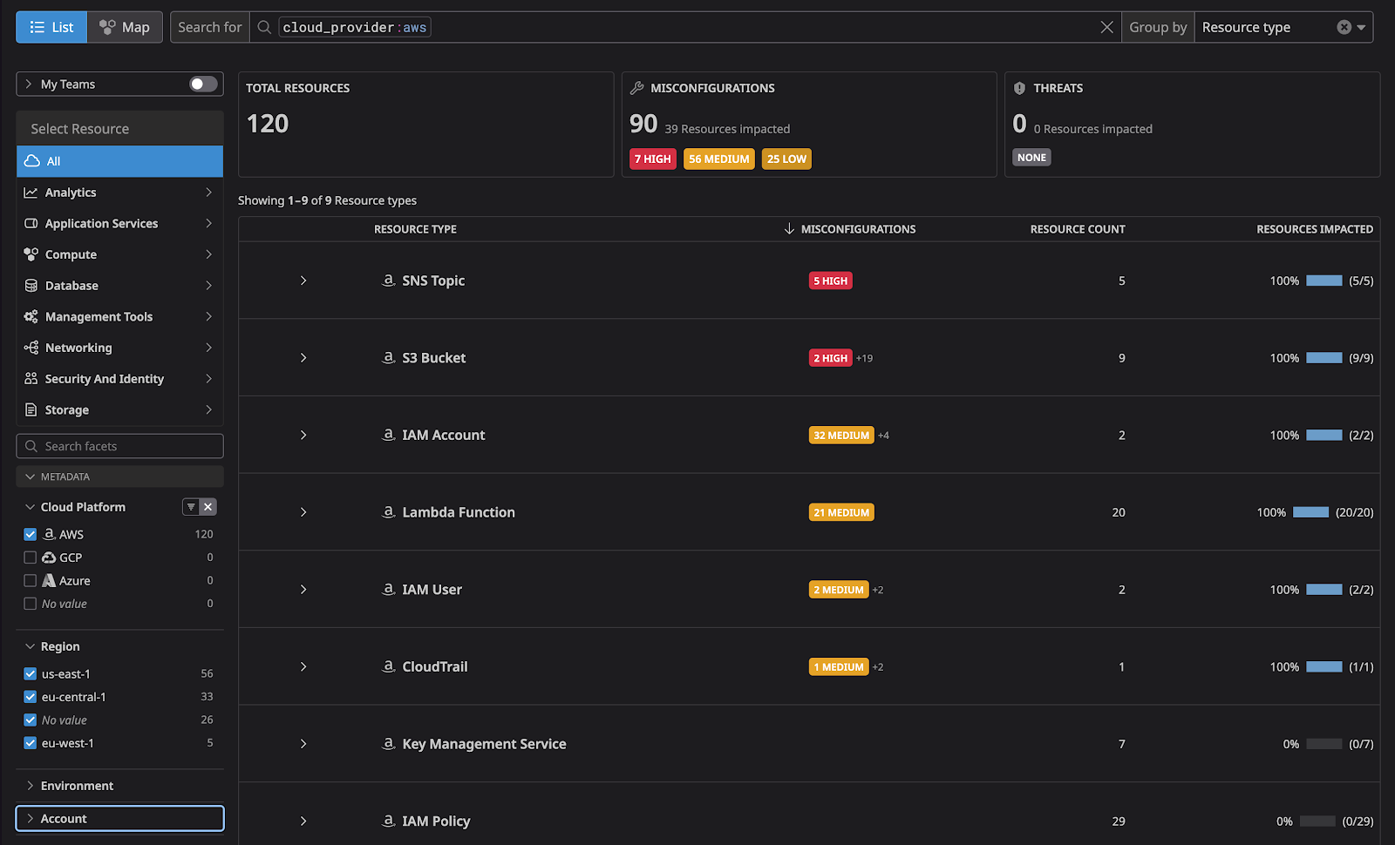Open the Security And Identity category
Image resolution: width=1395 pixels, height=845 pixels.
tap(119, 379)
